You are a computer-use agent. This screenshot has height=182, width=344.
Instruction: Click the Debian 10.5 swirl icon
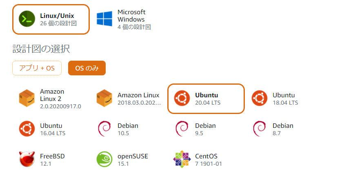104,129
